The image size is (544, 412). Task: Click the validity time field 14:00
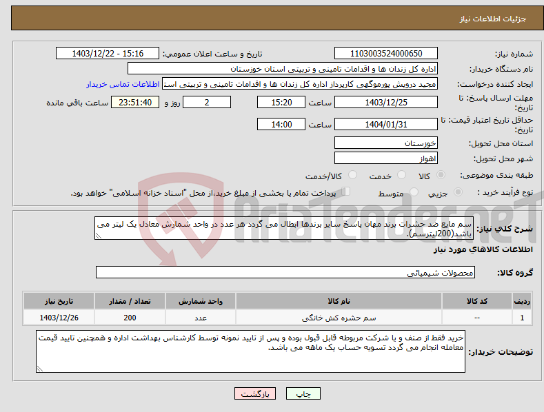tap(281, 124)
